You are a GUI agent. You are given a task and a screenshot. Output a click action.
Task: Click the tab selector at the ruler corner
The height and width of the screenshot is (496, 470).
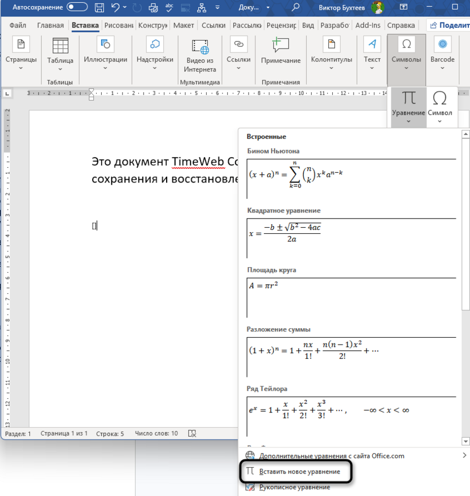coord(7,93)
